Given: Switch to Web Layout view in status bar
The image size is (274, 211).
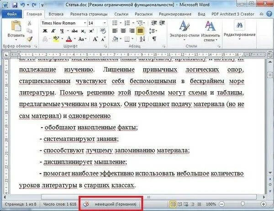Looking at the screenshot, I should (x=186, y=204).
